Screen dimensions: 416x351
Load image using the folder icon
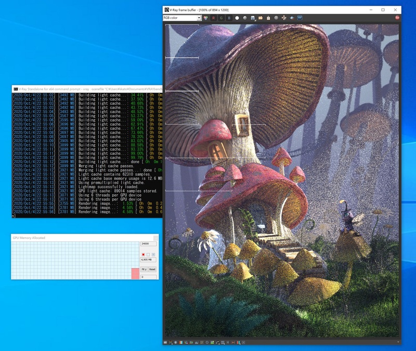261,18
